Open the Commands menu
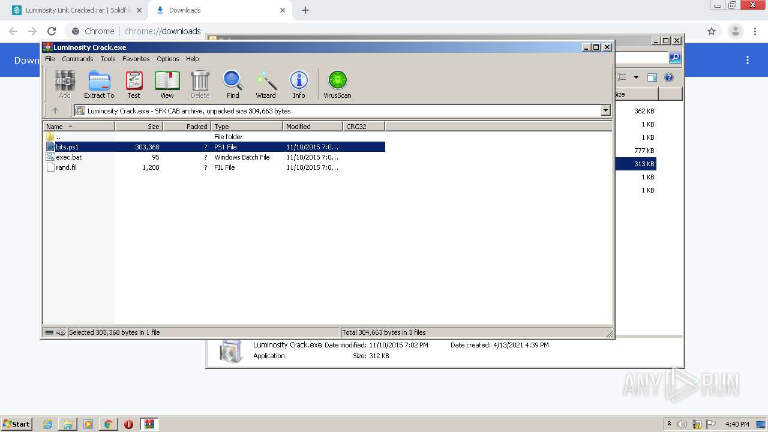The image size is (768, 432). pyautogui.click(x=77, y=59)
